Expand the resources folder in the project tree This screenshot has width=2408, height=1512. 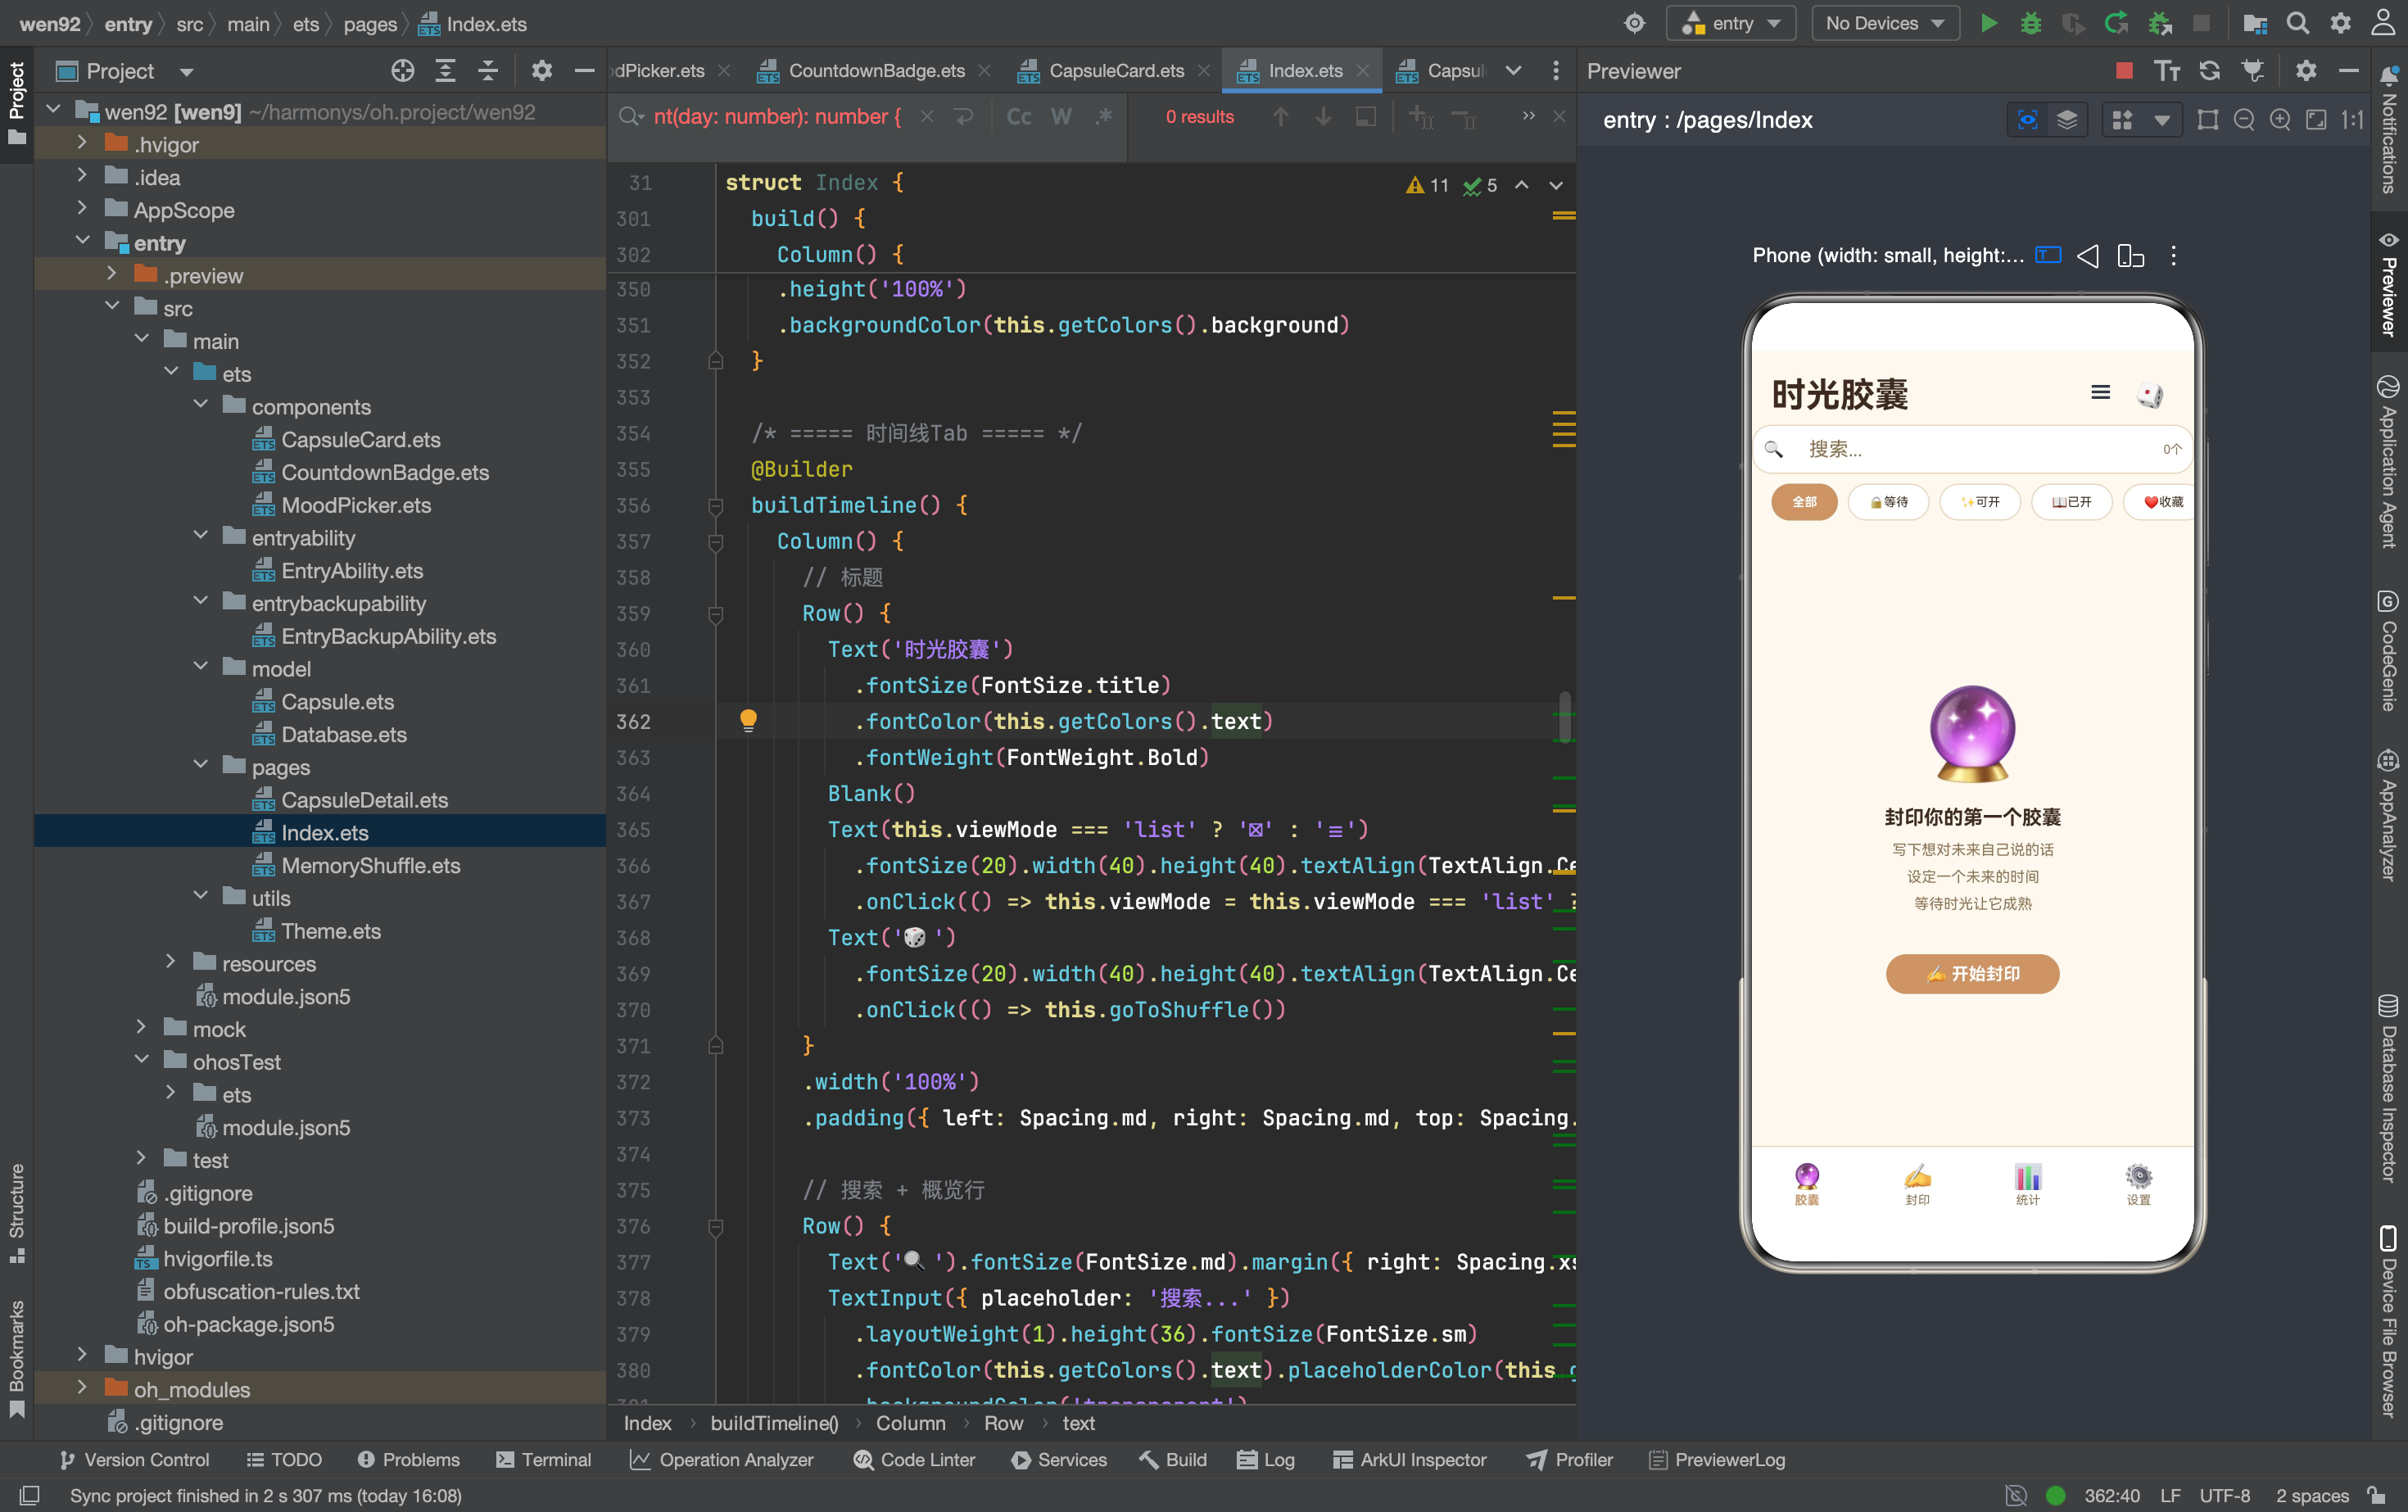tap(170, 963)
